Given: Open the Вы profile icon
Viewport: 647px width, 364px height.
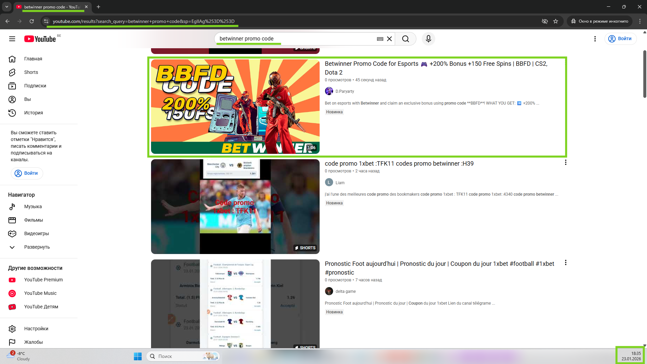Looking at the screenshot, I should point(12,100).
